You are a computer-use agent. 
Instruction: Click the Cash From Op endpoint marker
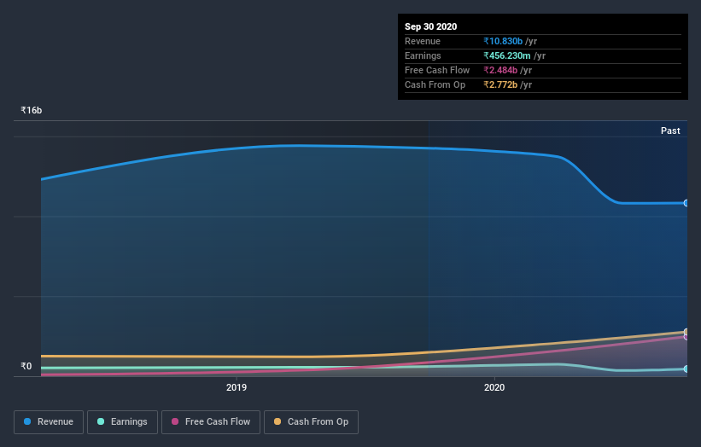686,332
